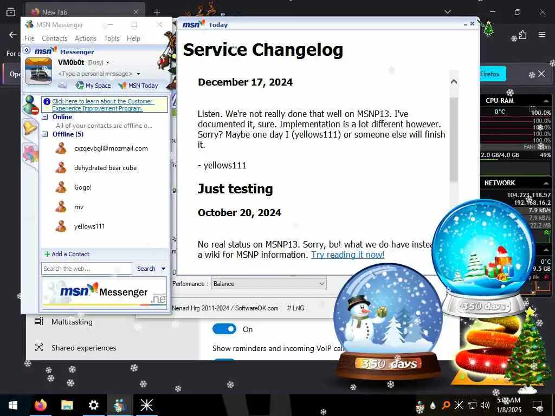
Task: Open File Explorer from the taskbar
Action: [67, 405]
